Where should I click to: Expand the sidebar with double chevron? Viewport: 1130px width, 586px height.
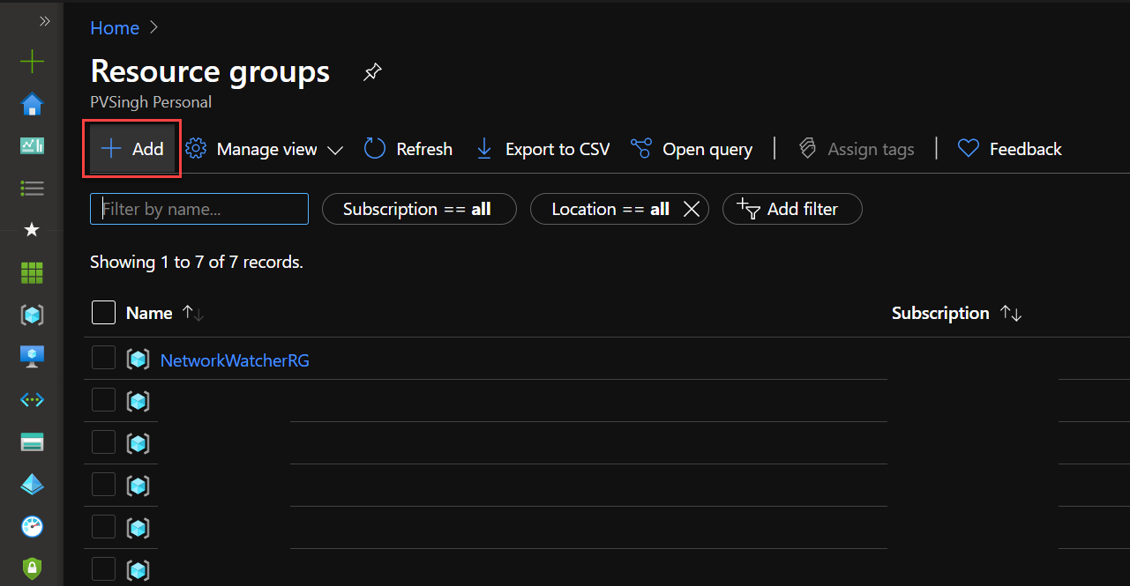click(x=44, y=20)
